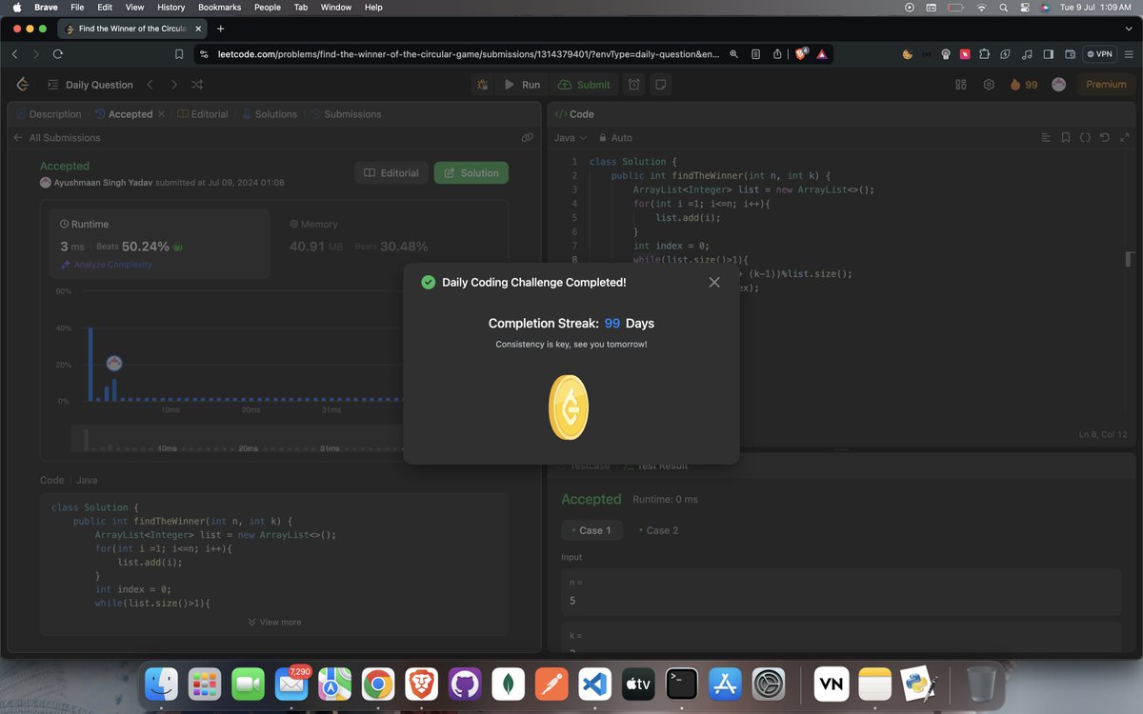1143x714 pixels.
Task: Click the user avatar marker on runtime chart
Action: (x=114, y=363)
